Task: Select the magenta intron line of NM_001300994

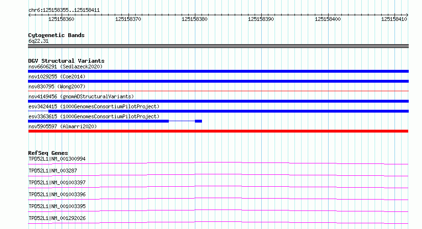Action: [218, 162]
